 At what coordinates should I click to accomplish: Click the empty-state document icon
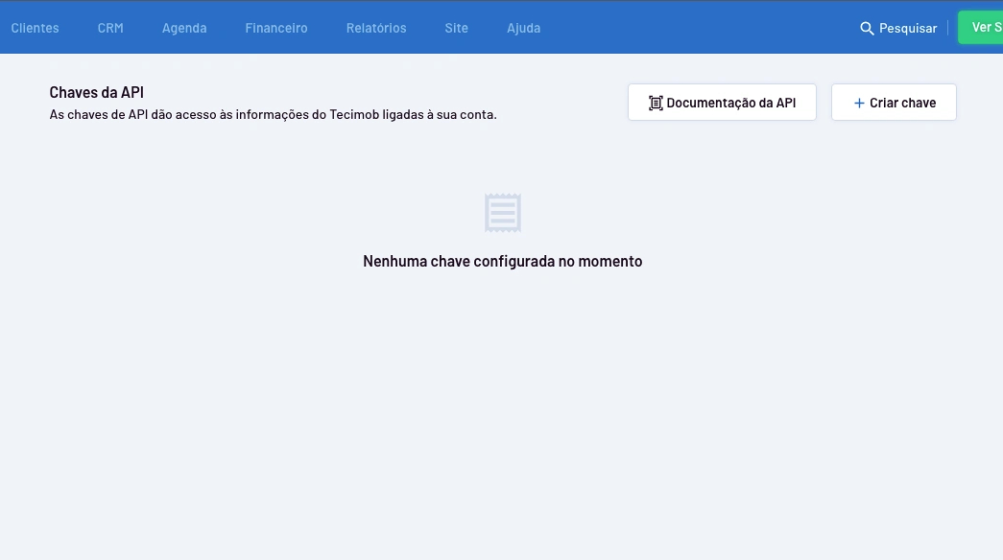point(502,213)
